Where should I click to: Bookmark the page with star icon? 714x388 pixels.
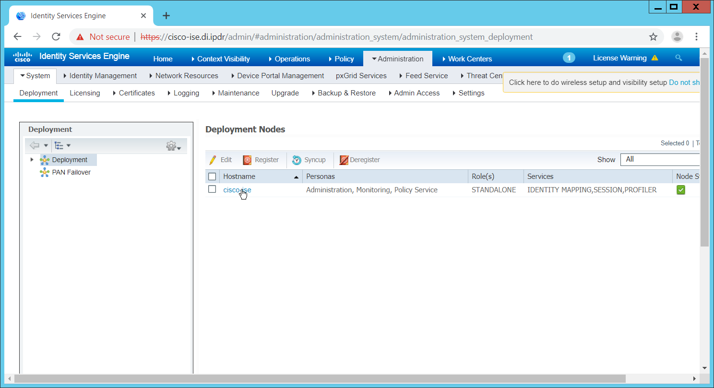653,37
